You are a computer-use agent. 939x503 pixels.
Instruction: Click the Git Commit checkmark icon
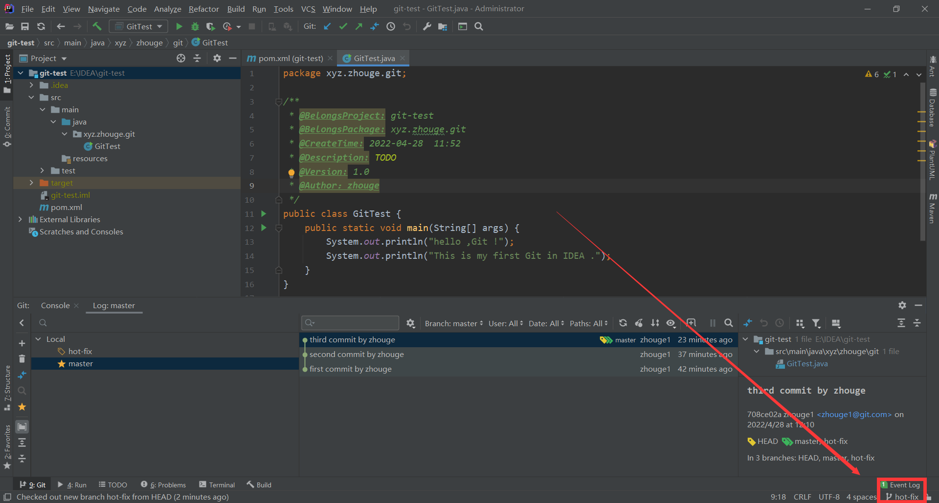pos(343,26)
